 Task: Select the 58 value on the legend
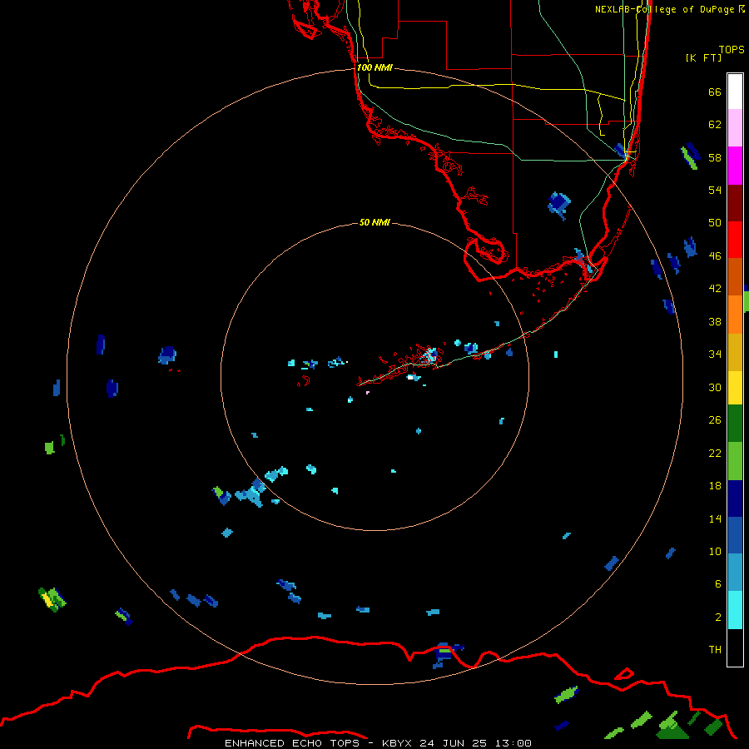click(715, 157)
